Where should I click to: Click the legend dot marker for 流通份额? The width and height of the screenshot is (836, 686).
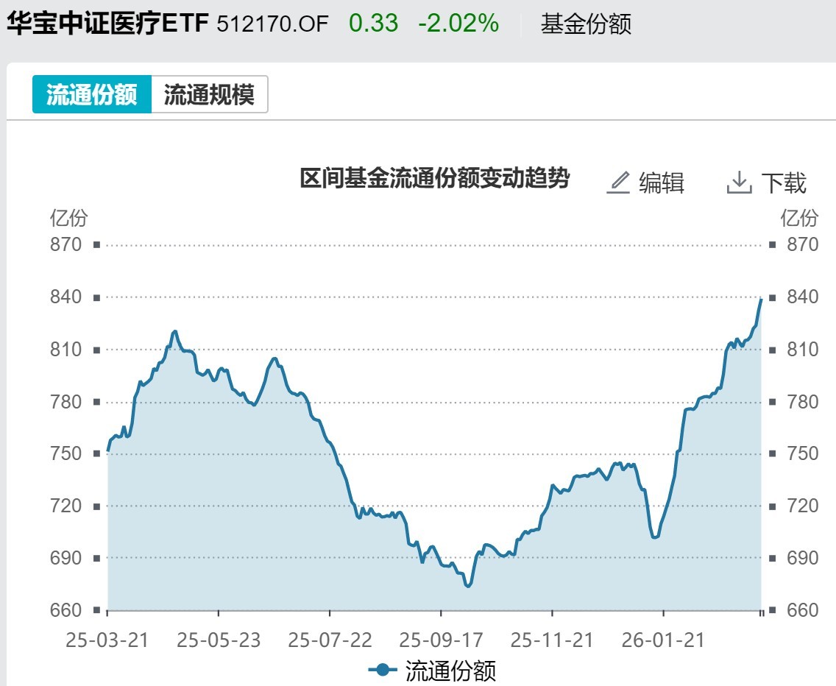383,671
